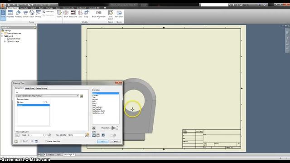Viewport: 290px width, 163px height.
Task: Switch to Drawing1 document tab
Action: click(69, 155)
